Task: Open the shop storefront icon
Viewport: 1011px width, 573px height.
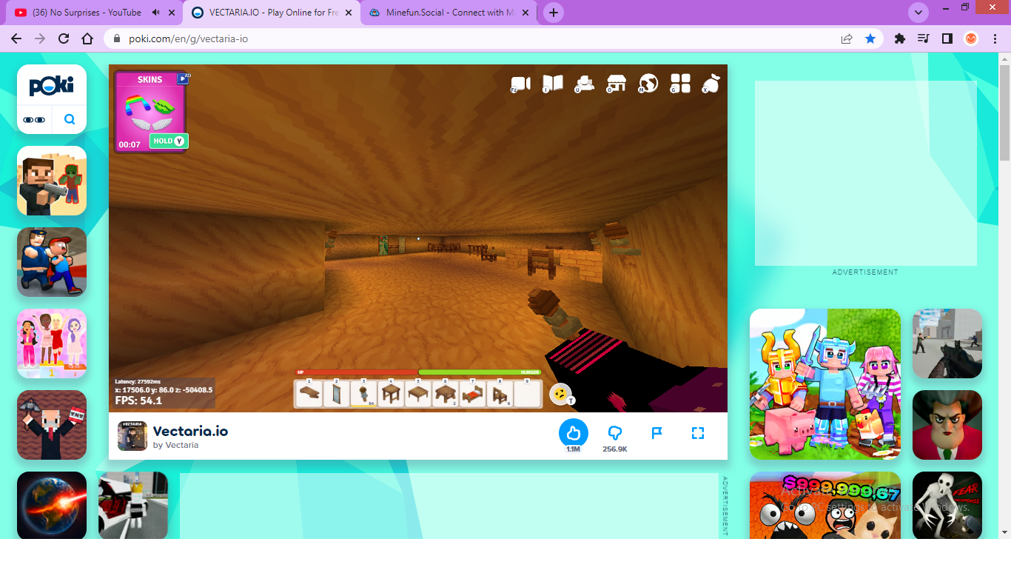Action: point(617,84)
